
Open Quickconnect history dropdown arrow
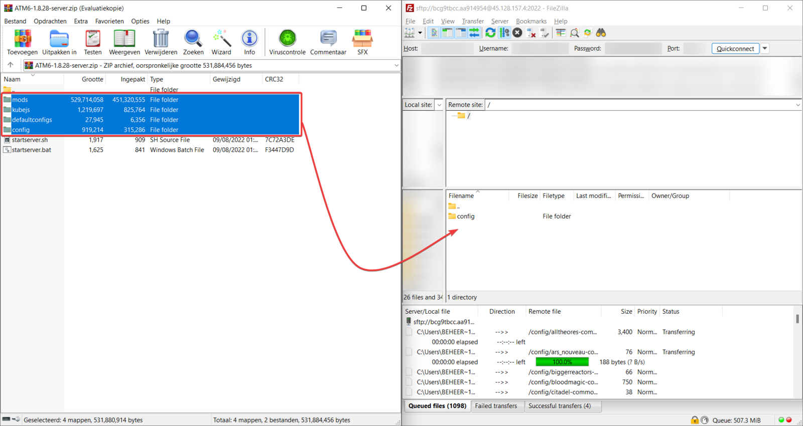(765, 49)
